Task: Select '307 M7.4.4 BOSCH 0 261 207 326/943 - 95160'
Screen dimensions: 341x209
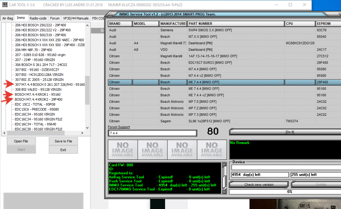Action: tap(50, 84)
